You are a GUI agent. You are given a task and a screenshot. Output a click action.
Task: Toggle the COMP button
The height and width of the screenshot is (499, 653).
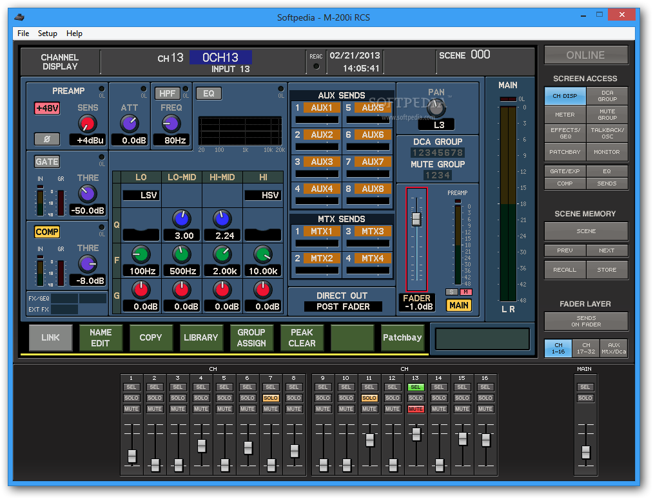47,232
